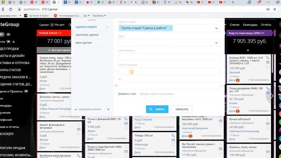Click mail icon on Бокалы 8331 deal card
The width and height of the screenshot is (281, 158).
(x=267, y=62)
